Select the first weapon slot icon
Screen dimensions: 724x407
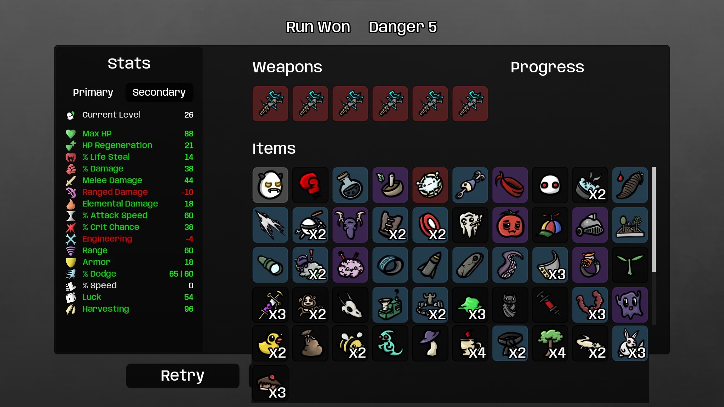point(270,104)
